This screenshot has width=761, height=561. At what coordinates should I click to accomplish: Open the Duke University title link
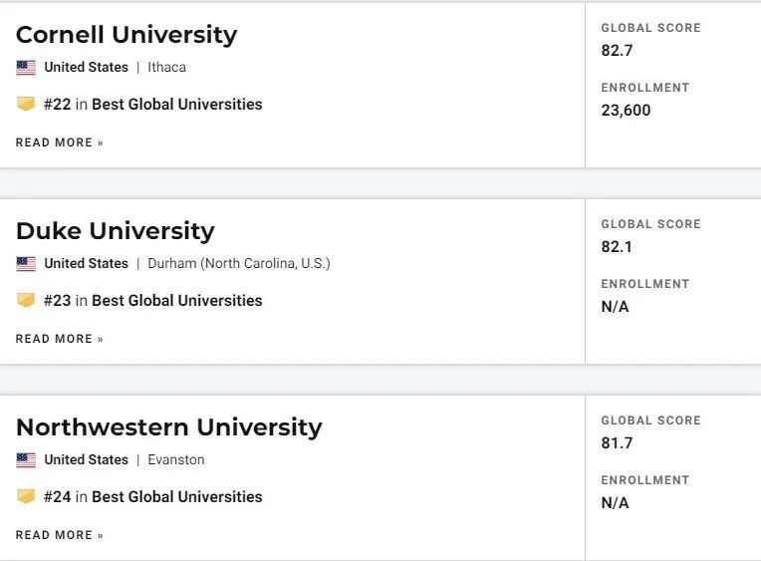(x=115, y=231)
